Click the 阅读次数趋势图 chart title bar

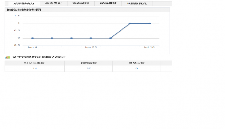tap(87, 10)
